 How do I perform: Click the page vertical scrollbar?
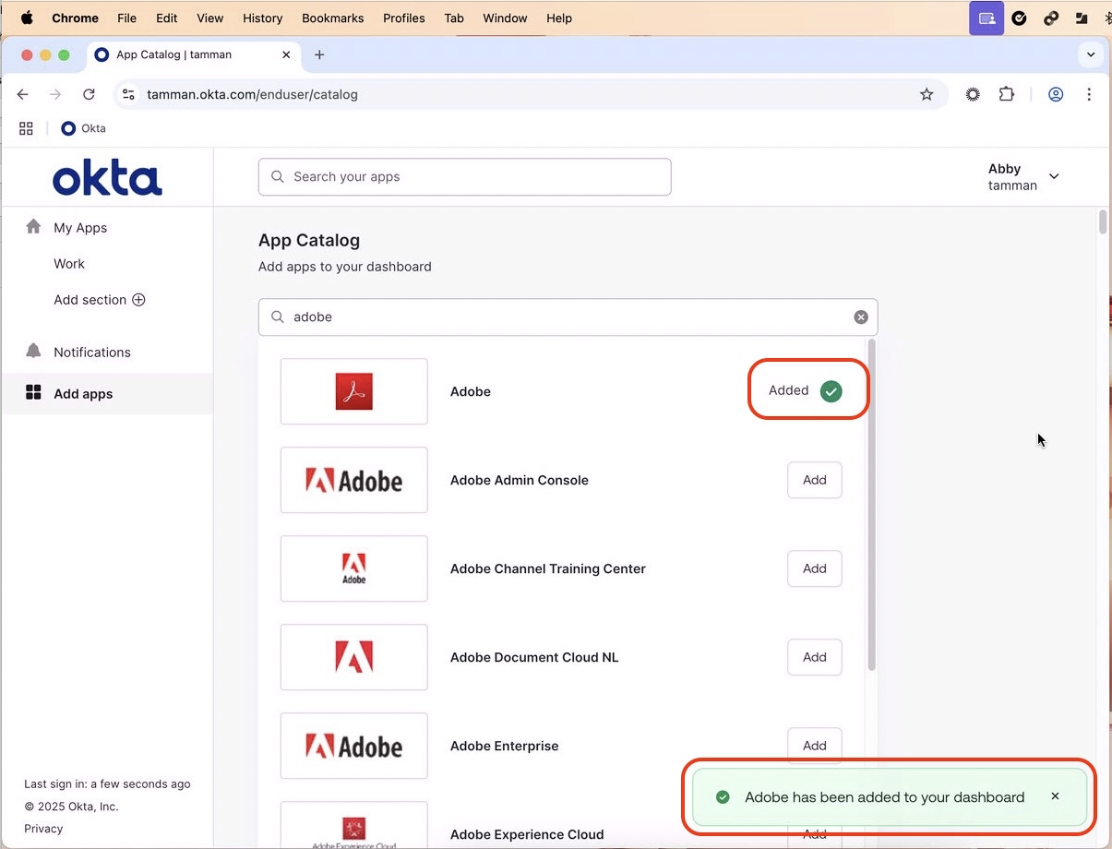(x=1103, y=221)
